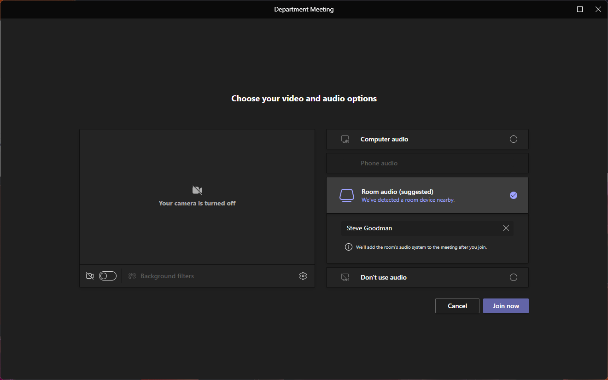
Task: Click the crossed-out camera icon in preview
Action: (x=197, y=189)
